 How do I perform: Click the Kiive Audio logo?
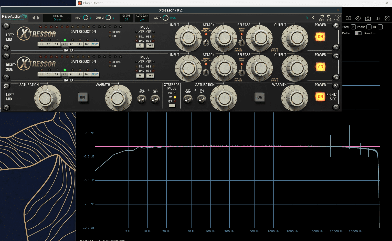(14, 17)
